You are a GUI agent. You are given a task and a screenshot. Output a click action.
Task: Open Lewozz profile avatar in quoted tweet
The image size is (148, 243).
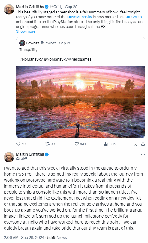22,43
